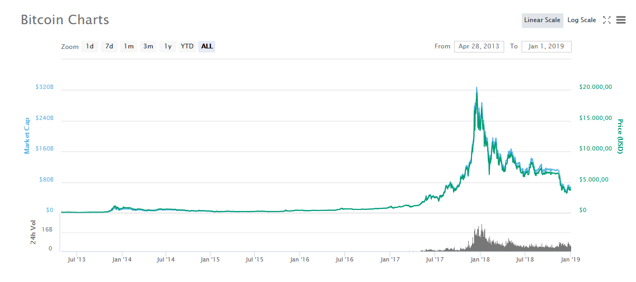Viewport: 636px width, 282px height.
Task: Set zoom range to 1d
Action: pyautogui.click(x=90, y=46)
